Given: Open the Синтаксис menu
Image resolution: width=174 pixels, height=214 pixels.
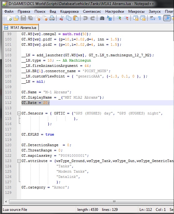Looking at the screenshot, I should tap(92, 12).
